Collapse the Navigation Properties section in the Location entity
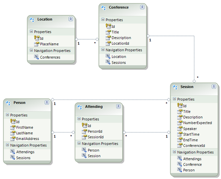The image size is (221, 179). click(x=31, y=50)
